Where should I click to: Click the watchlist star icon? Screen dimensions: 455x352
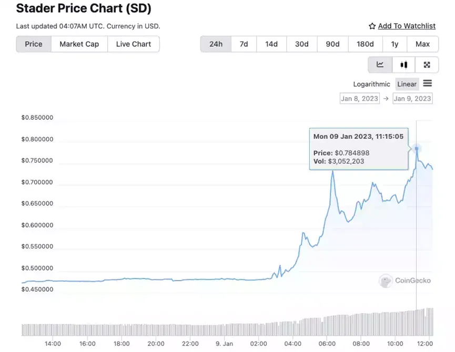372,26
